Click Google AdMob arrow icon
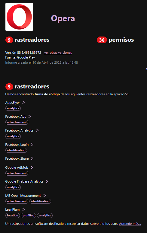The width and height of the screenshot is (147, 233). click(32, 168)
